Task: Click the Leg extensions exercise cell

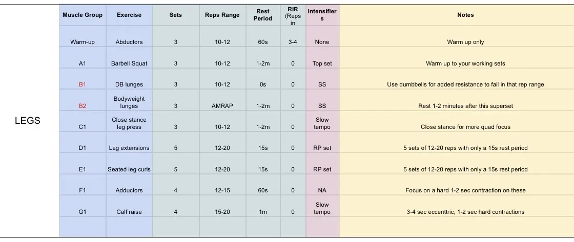Action: [129, 148]
